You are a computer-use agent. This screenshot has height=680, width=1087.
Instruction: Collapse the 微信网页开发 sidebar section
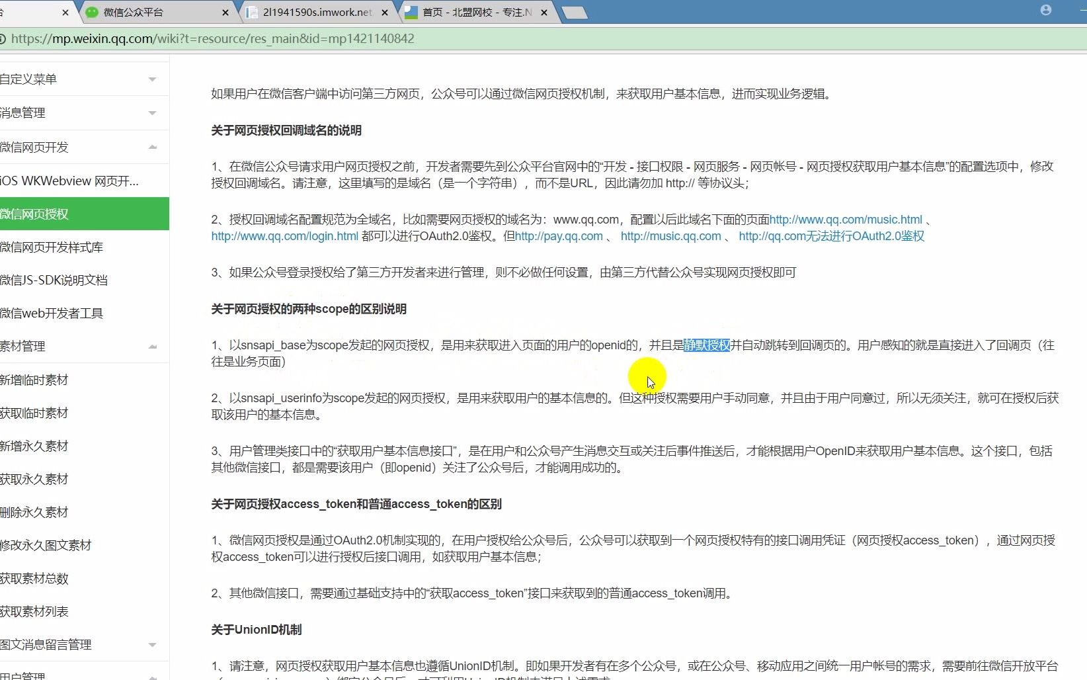(x=153, y=147)
